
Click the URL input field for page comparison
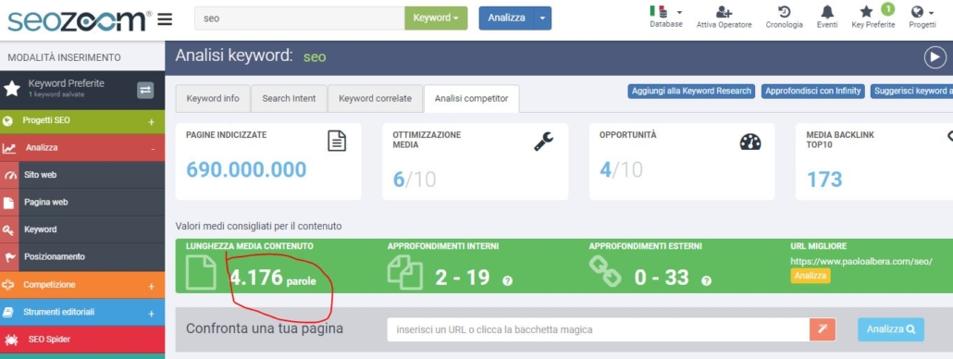[x=598, y=329]
